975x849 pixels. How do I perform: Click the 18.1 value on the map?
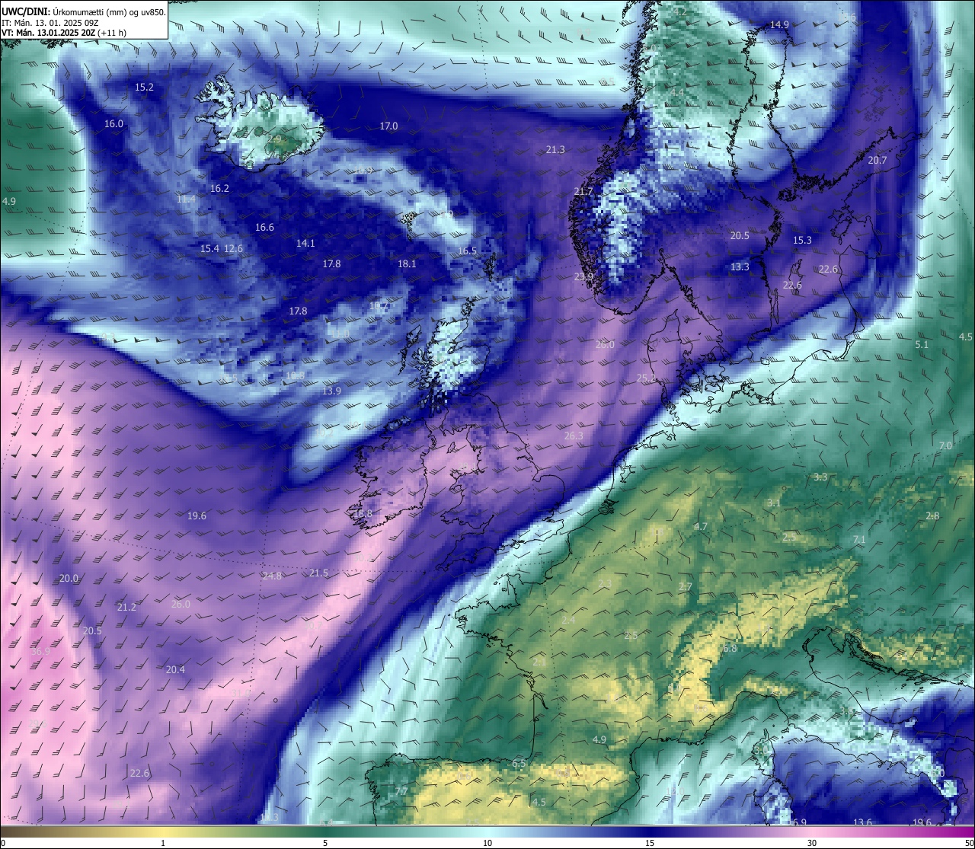[x=407, y=263]
